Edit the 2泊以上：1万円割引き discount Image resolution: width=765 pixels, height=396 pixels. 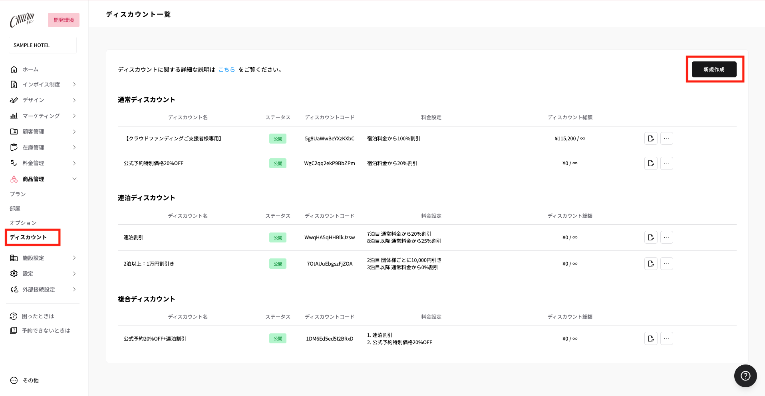point(651,264)
